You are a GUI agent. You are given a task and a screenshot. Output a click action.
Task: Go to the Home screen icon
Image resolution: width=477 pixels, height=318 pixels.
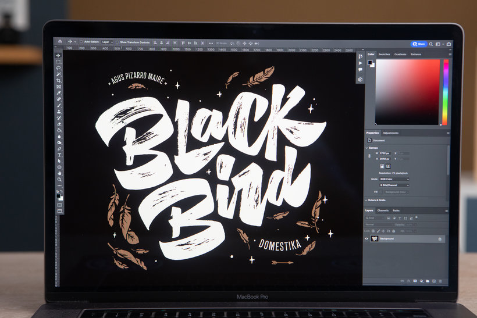tap(60, 41)
